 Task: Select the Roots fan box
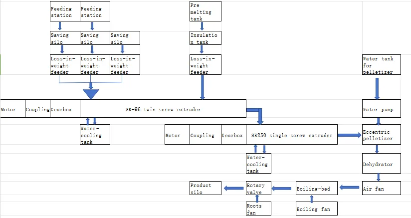coord(258,209)
